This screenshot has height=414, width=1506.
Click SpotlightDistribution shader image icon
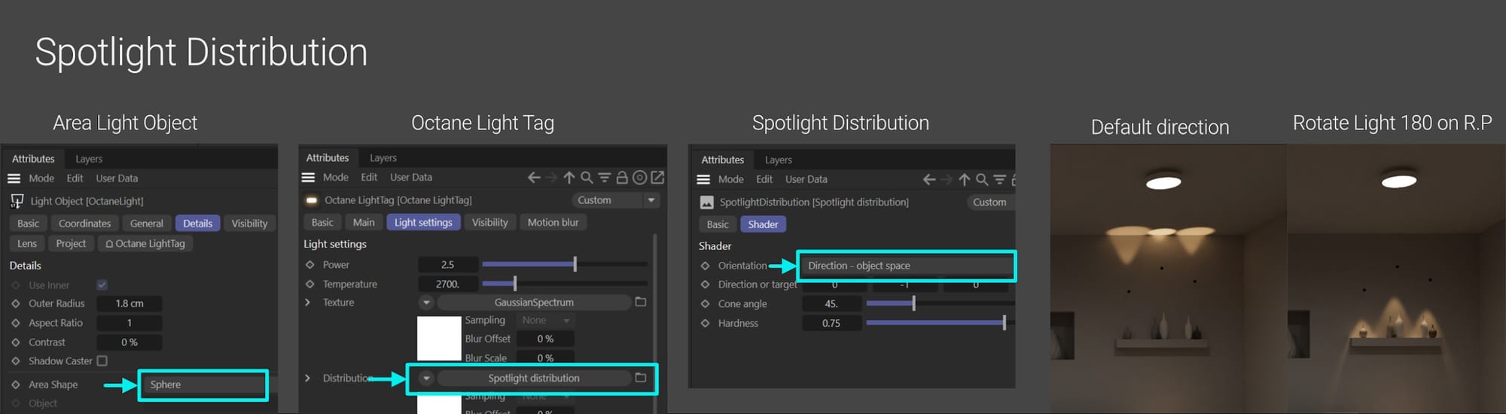pyautogui.click(x=707, y=202)
